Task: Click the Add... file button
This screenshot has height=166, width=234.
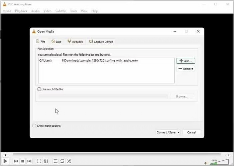Action: (186, 61)
